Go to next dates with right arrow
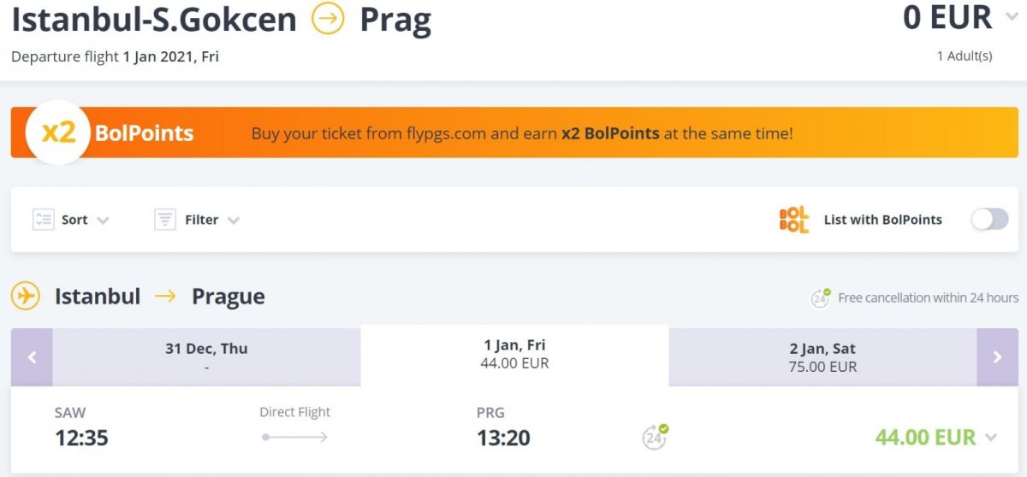 pyautogui.click(x=997, y=357)
